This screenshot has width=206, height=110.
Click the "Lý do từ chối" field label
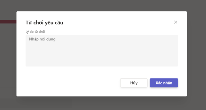click(x=35, y=32)
